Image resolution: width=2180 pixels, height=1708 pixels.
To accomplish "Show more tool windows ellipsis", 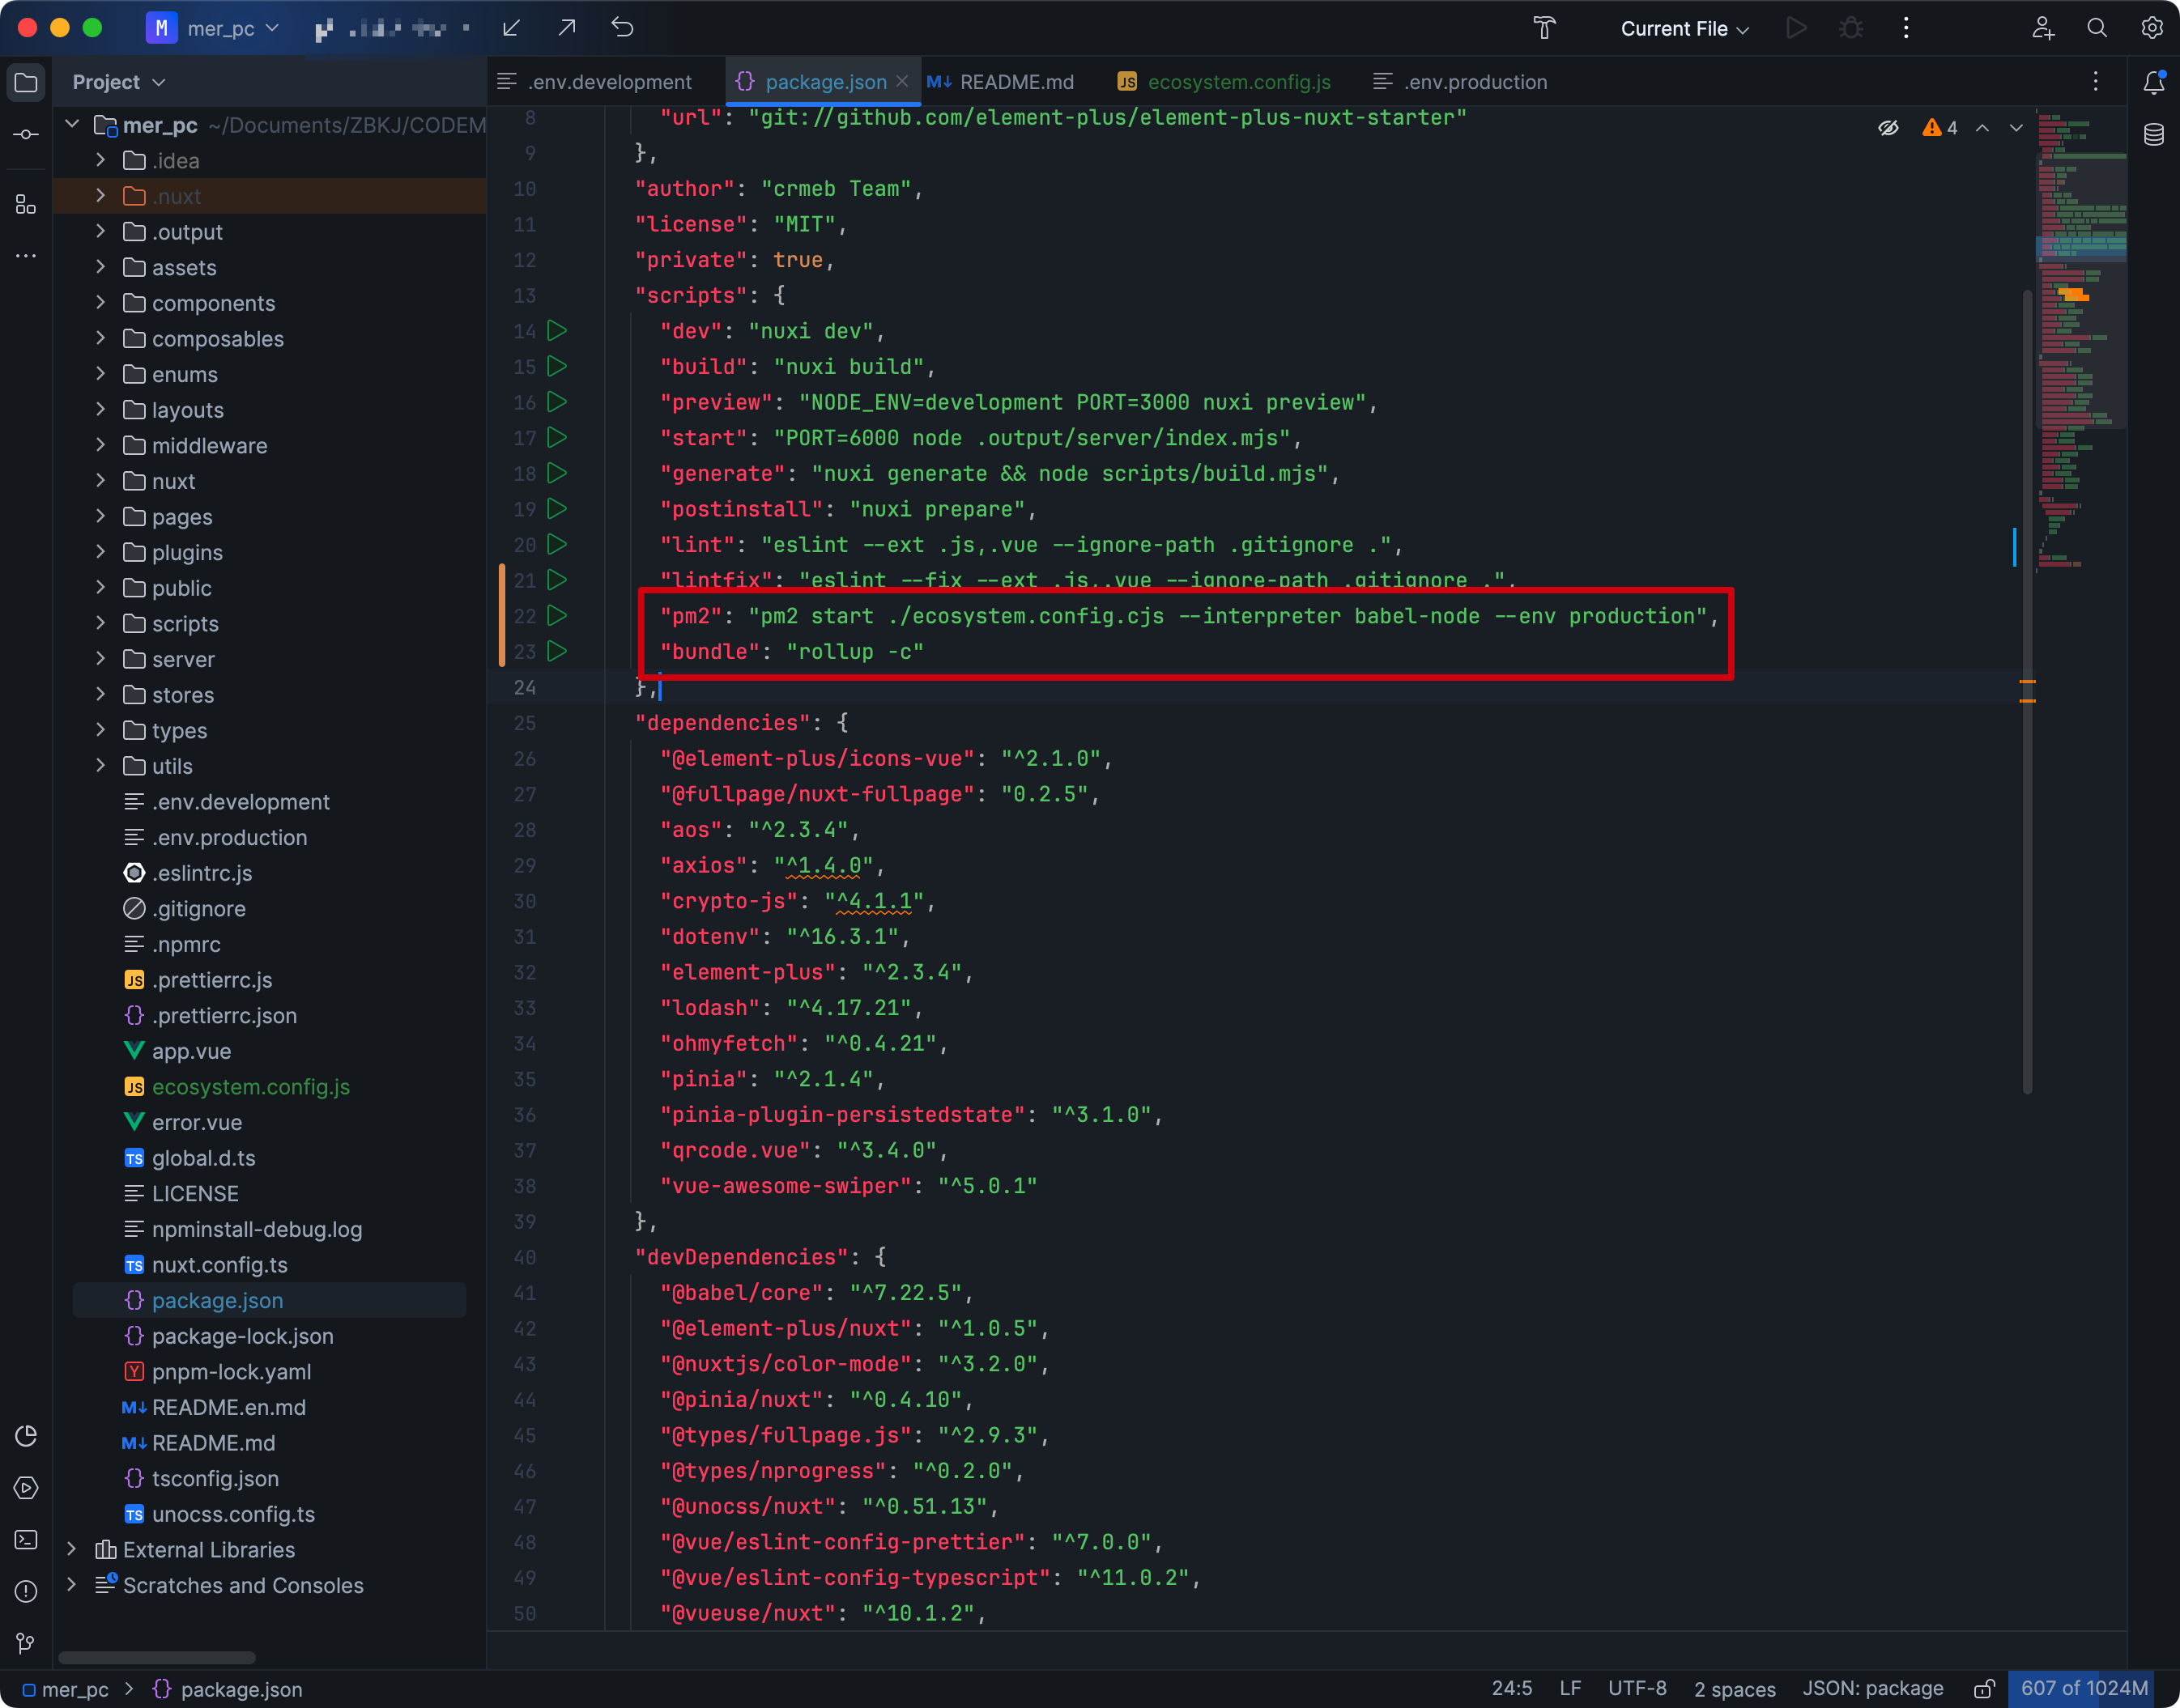I will [x=27, y=256].
